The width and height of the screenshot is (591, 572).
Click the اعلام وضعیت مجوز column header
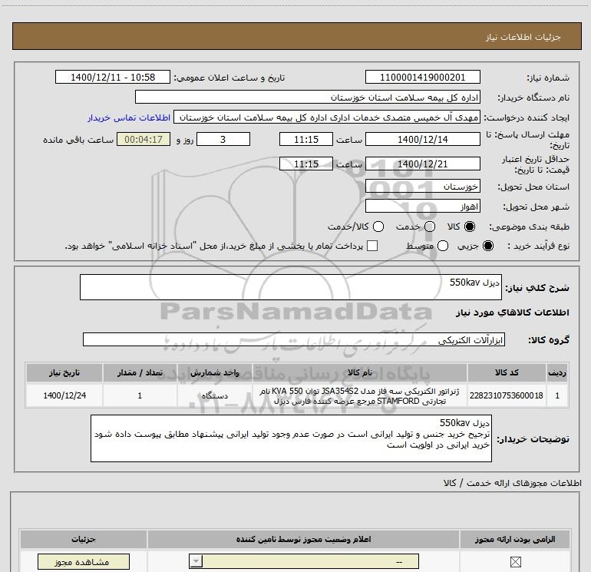(x=303, y=540)
